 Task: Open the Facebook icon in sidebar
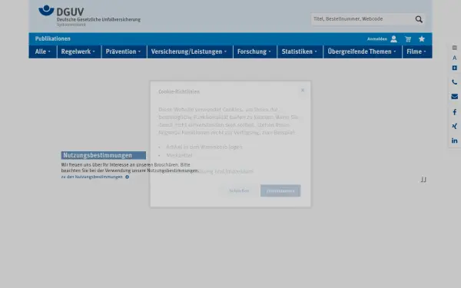click(x=455, y=112)
